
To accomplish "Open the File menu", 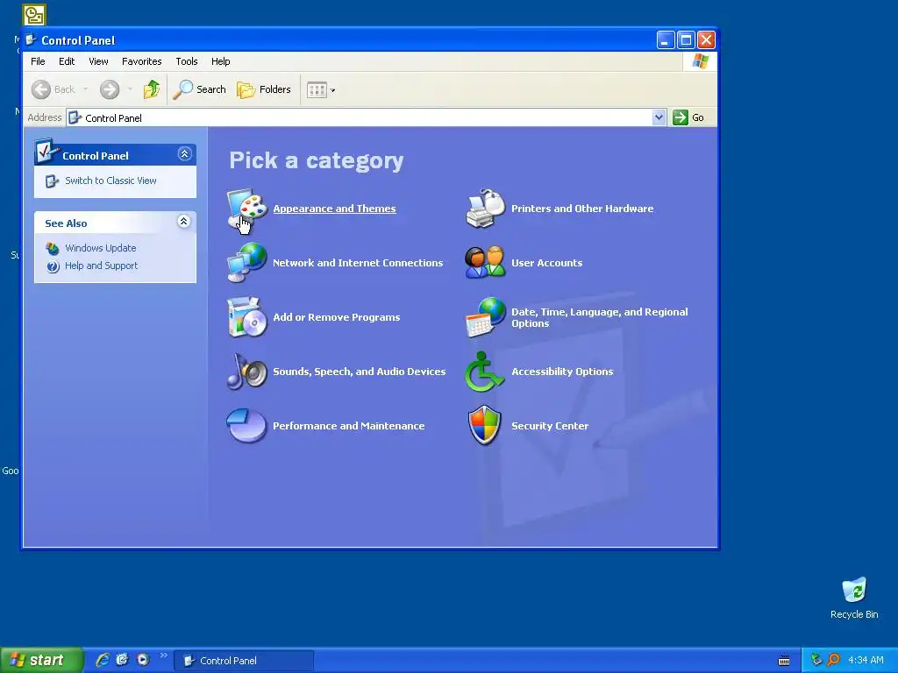I will tap(38, 61).
